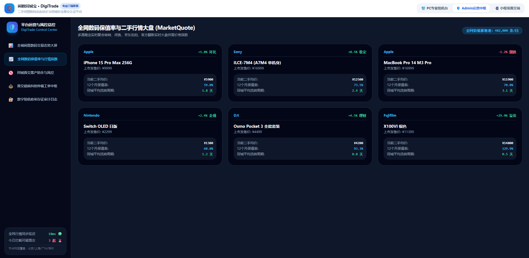Viewport: 529px width, 258px height.
Task: Click the bar chart icon for 全城闲置数码交易态势大屏
Action: click(x=11, y=46)
